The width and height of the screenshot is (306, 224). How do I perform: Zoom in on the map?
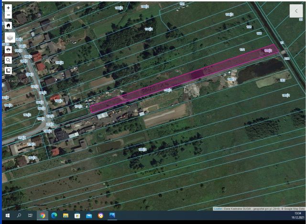8,8
